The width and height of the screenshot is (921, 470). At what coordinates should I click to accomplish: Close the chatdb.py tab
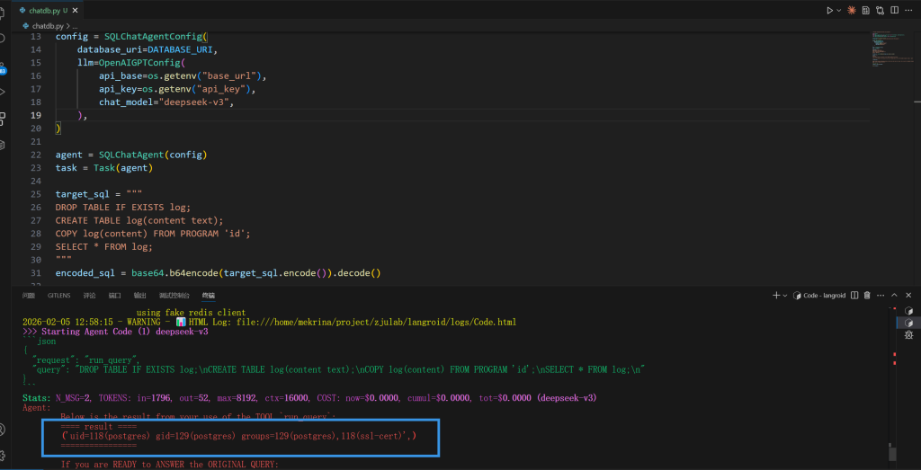point(76,11)
